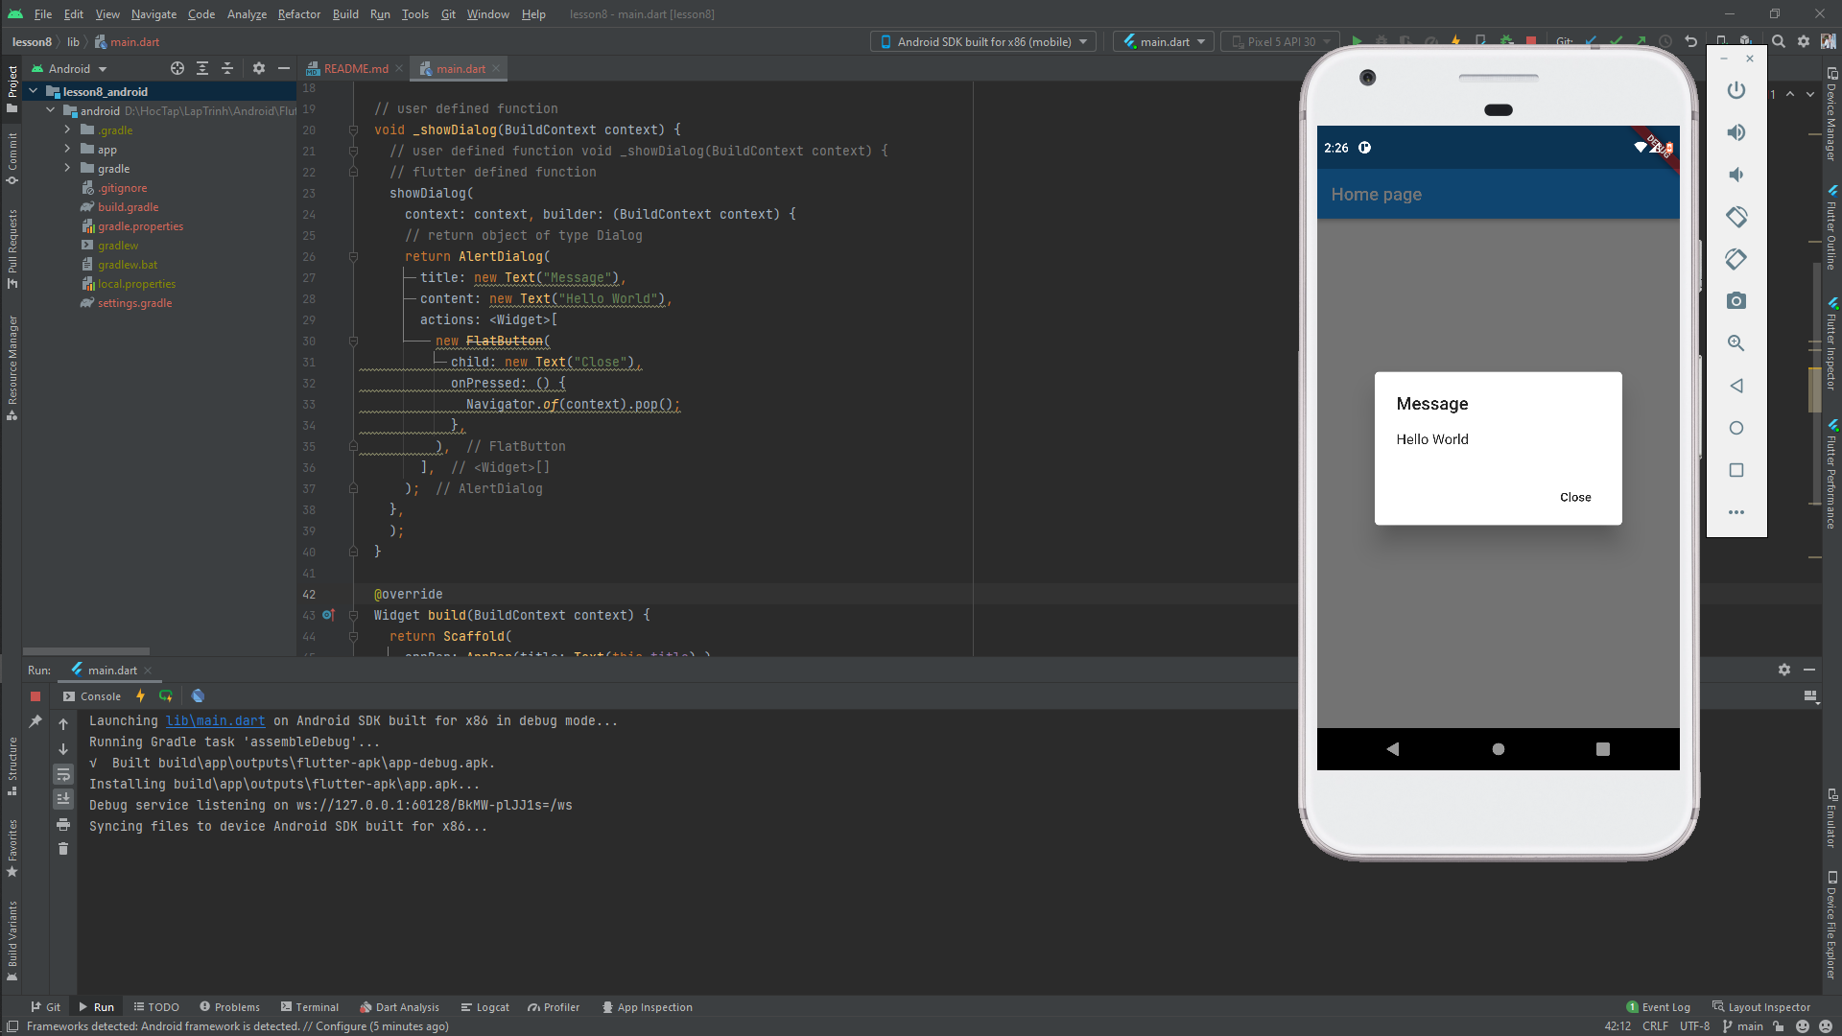Toggle soft-wrap in the Run console gutter
1842x1036 pixels.
click(x=63, y=774)
